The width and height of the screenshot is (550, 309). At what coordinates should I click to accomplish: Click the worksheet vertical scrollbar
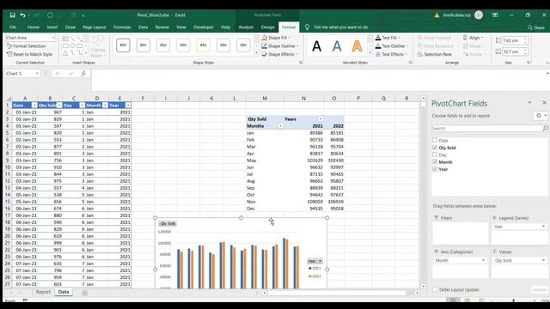424,192
